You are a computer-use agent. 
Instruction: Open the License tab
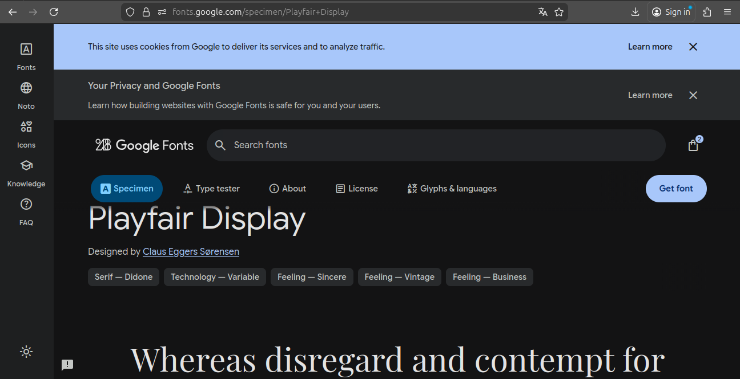pos(357,189)
